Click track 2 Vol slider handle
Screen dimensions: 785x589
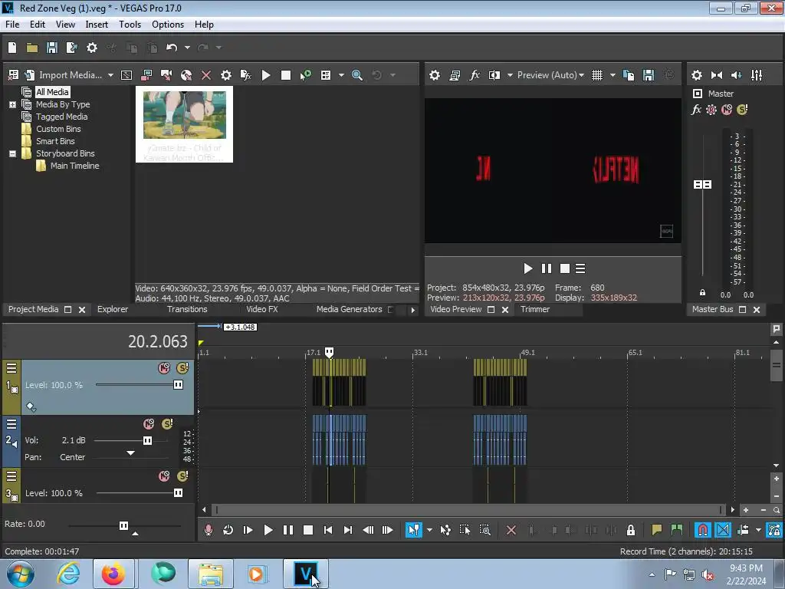click(148, 441)
